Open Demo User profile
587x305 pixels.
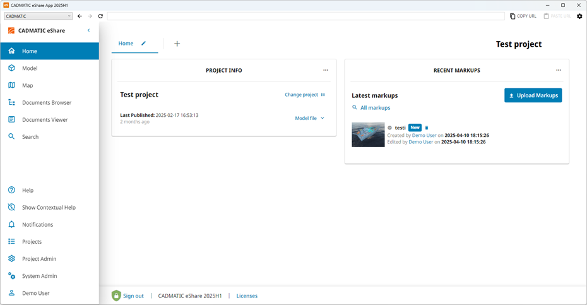pos(49,293)
